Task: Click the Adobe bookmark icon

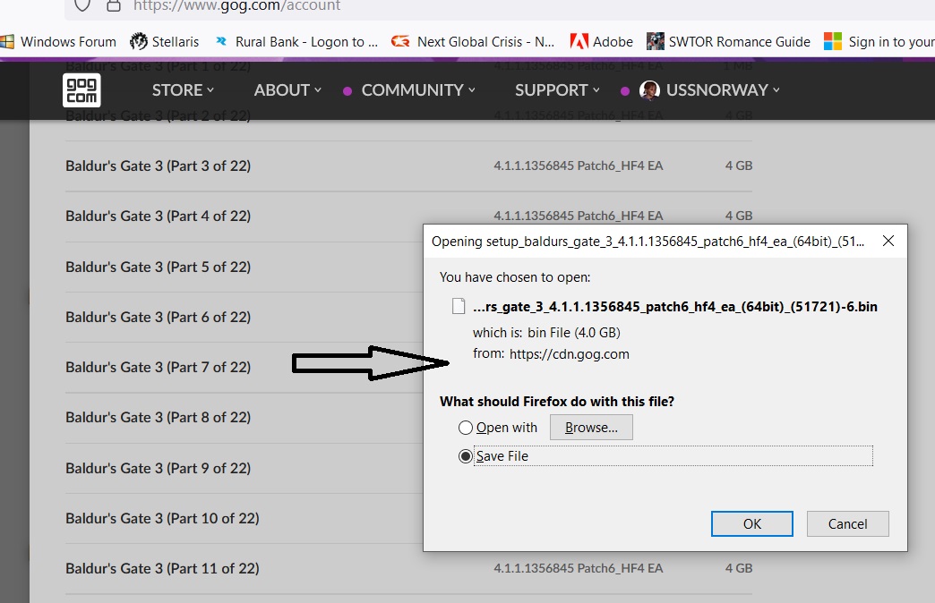Action: coord(579,42)
